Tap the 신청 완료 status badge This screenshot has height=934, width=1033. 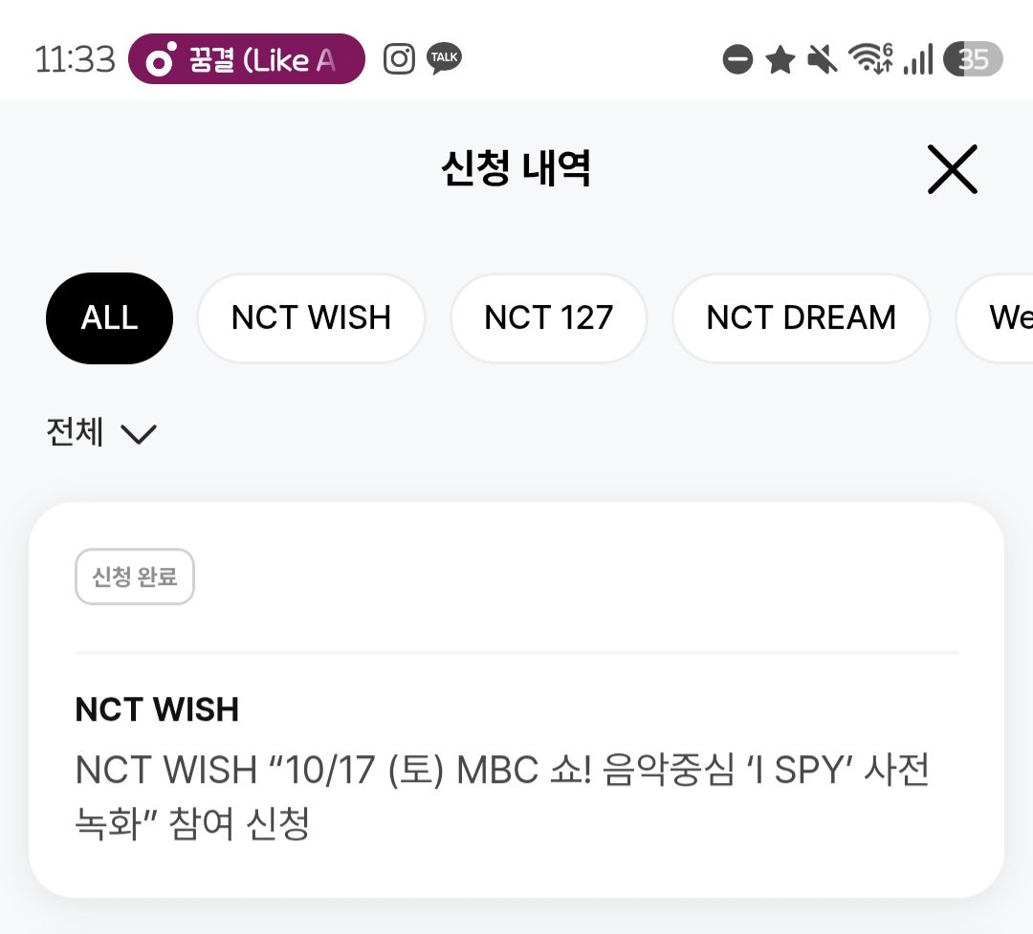135,576
